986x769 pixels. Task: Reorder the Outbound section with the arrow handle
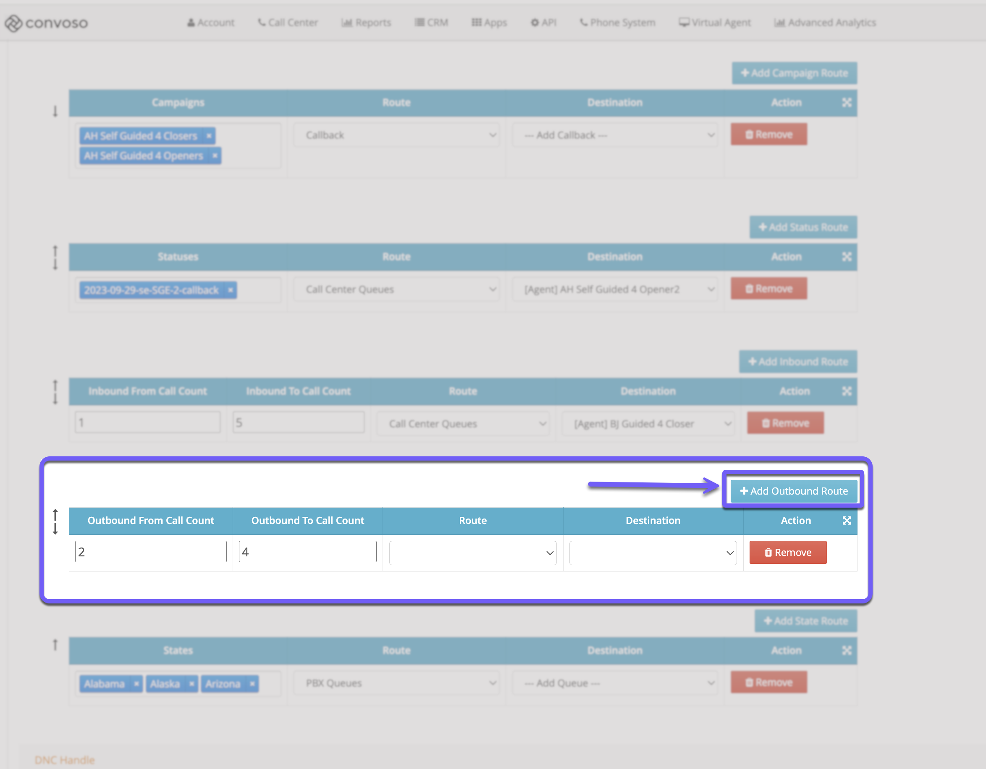point(55,522)
